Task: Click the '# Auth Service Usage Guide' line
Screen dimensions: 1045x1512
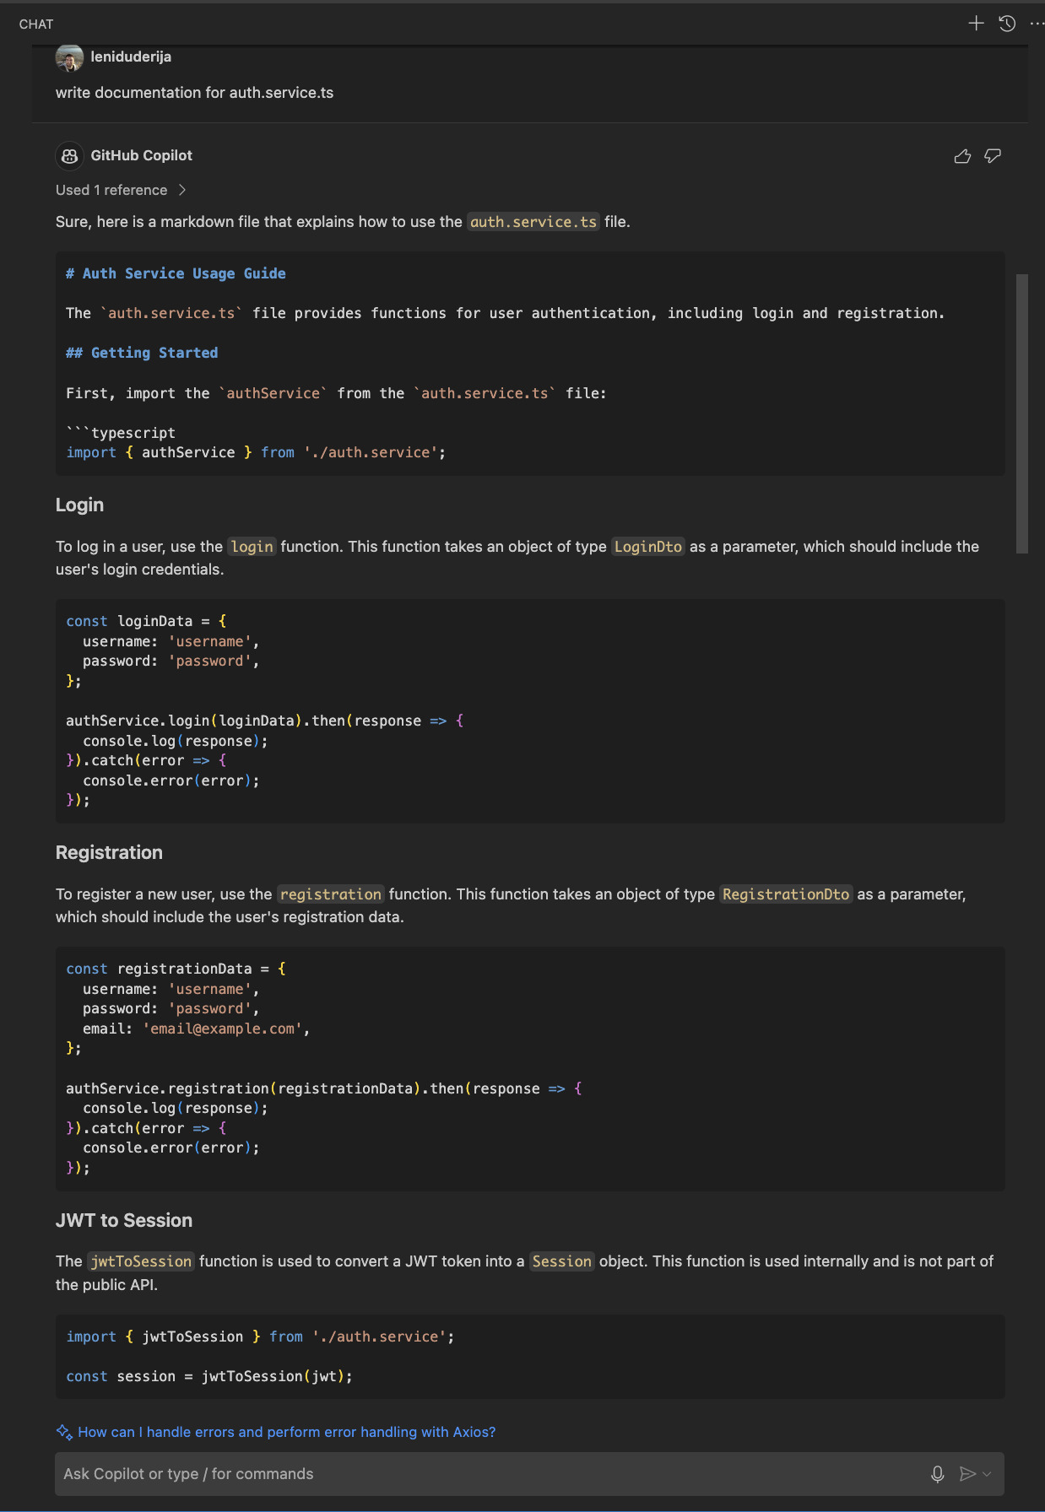Action: pos(176,273)
